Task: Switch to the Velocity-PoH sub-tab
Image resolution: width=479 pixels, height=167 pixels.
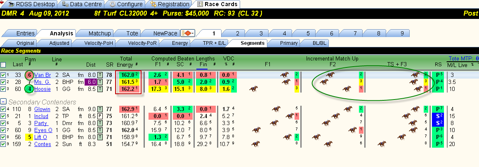Action: point(95,43)
